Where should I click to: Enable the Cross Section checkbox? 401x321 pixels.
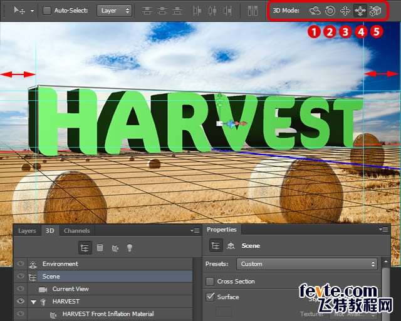210,282
